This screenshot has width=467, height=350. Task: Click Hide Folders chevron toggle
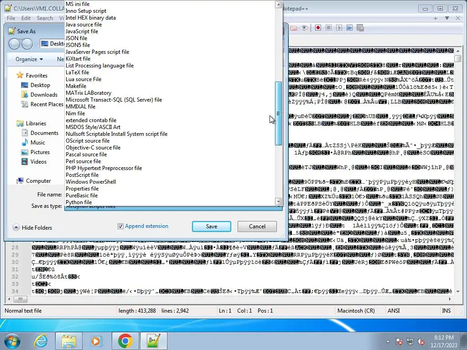coord(16,227)
